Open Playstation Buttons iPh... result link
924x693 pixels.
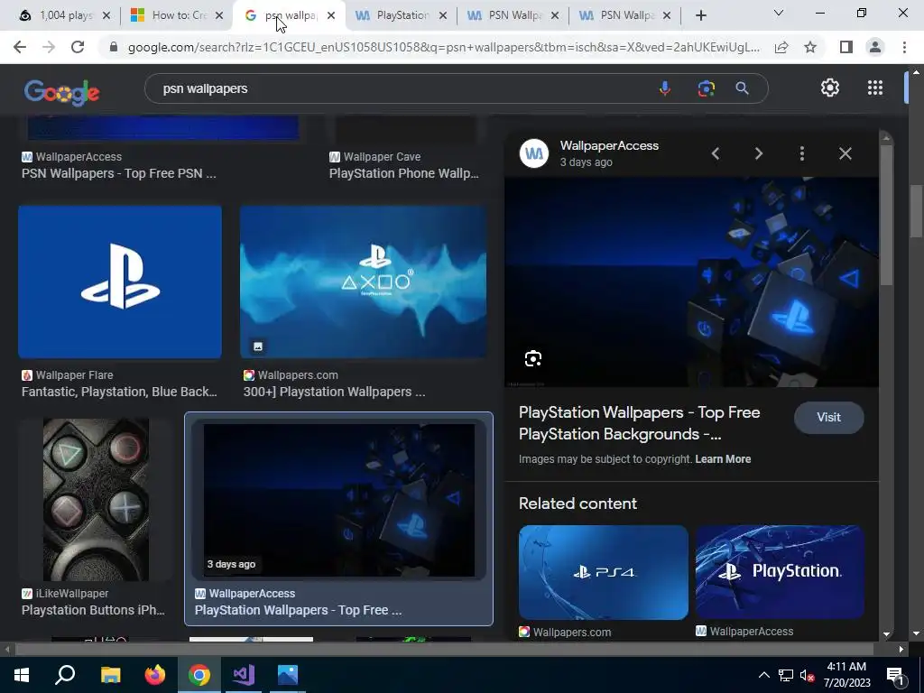click(93, 610)
